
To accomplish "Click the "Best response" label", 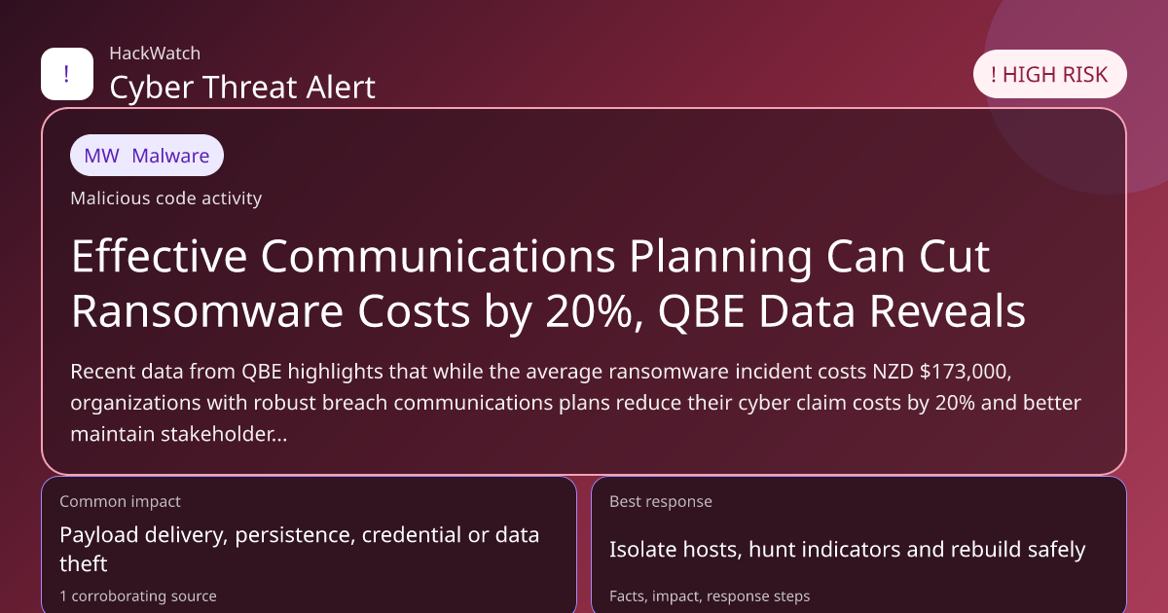I will (x=660, y=502).
